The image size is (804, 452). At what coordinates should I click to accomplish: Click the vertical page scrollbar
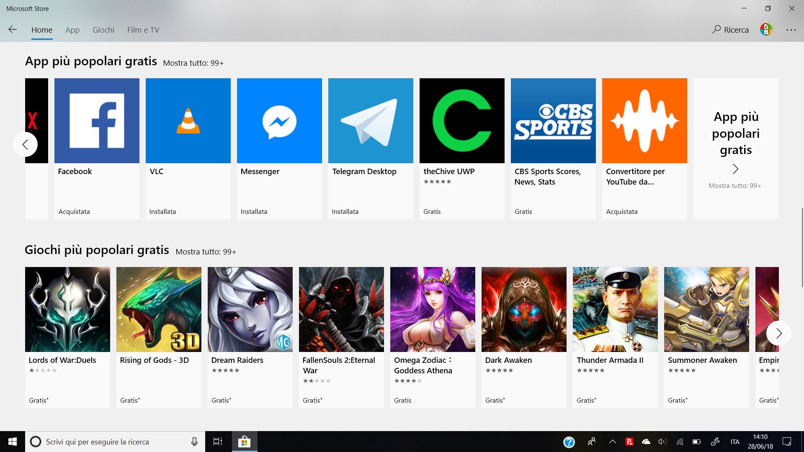click(802, 247)
